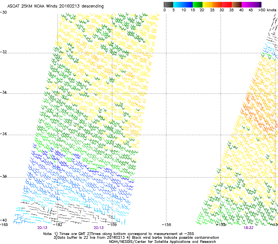Pick the brown 35-40 knots legend segment
This screenshot has width=278, height=244.
(x=237, y=5)
